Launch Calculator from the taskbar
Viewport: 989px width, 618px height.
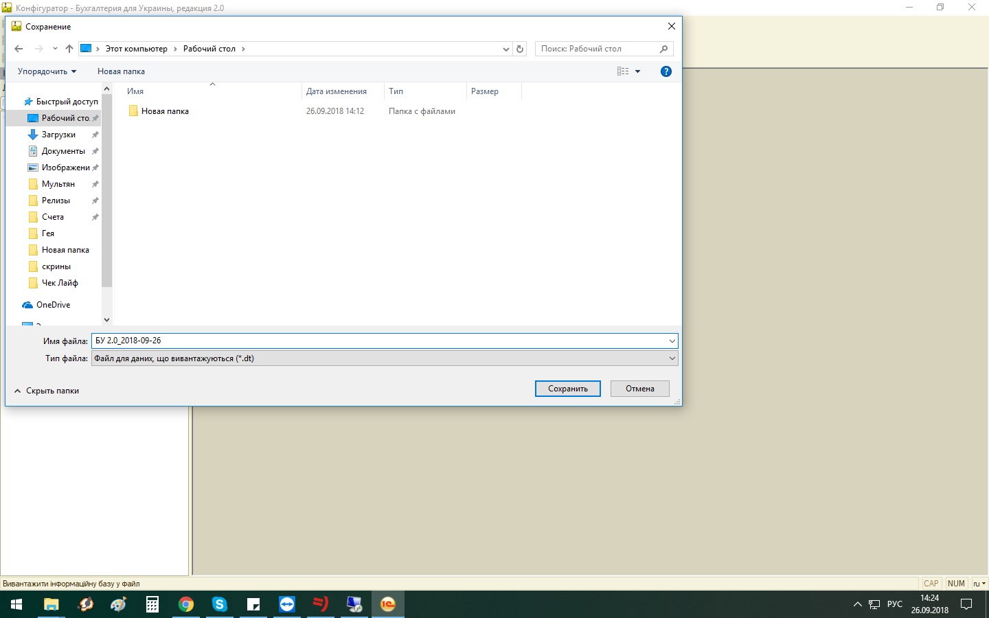pos(152,604)
